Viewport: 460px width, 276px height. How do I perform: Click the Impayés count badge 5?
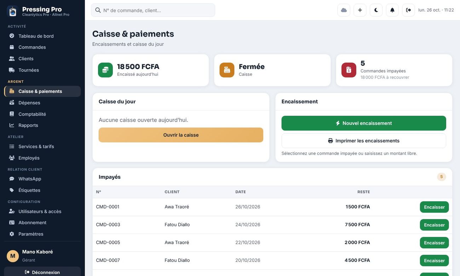(441, 177)
